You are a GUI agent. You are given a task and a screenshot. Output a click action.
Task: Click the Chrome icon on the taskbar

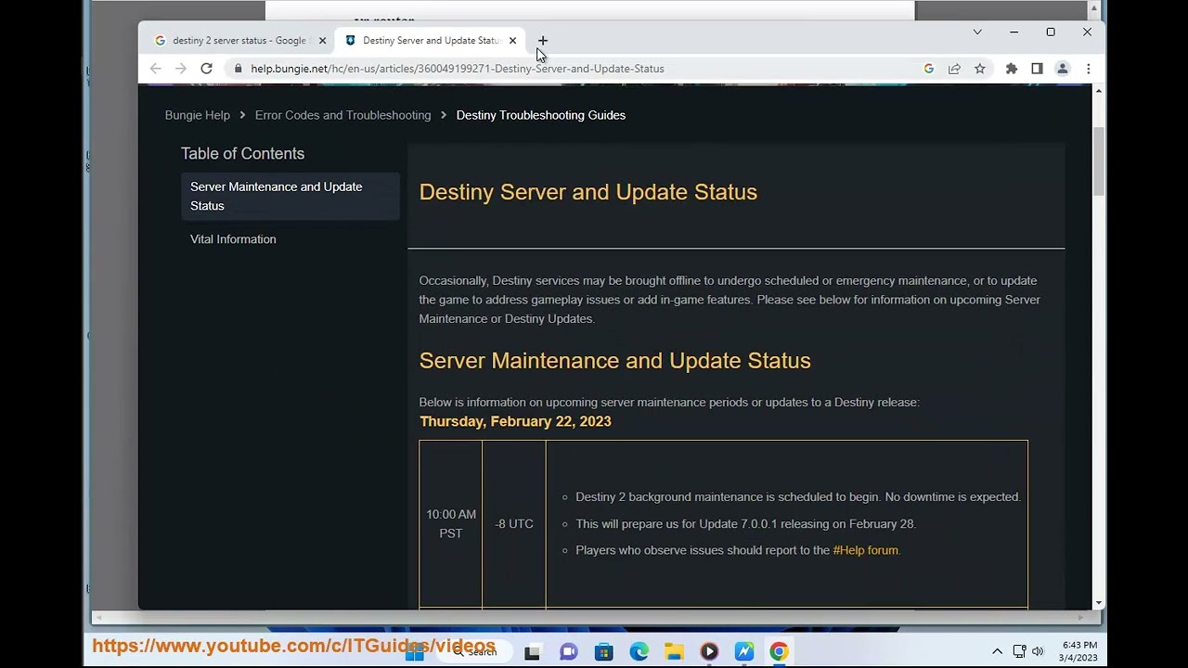(x=779, y=652)
